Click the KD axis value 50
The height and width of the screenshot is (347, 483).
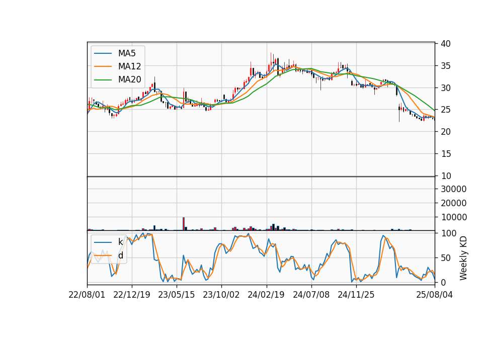pyautogui.click(x=446, y=258)
